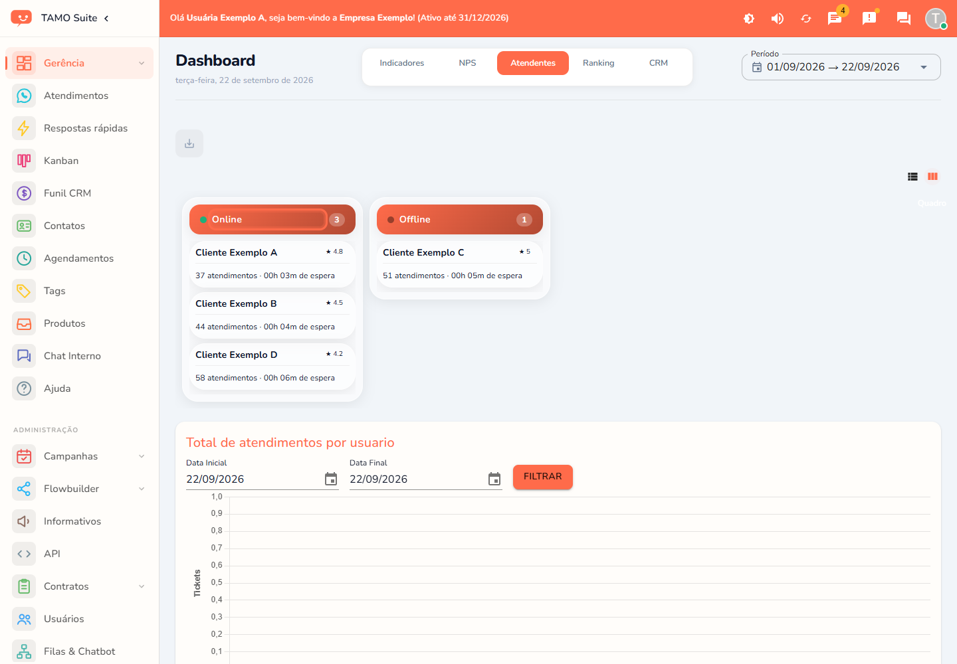The height and width of the screenshot is (664, 957).
Task: Open Produtos inbox icon
Action: pyautogui.click(x=24, y=323)
